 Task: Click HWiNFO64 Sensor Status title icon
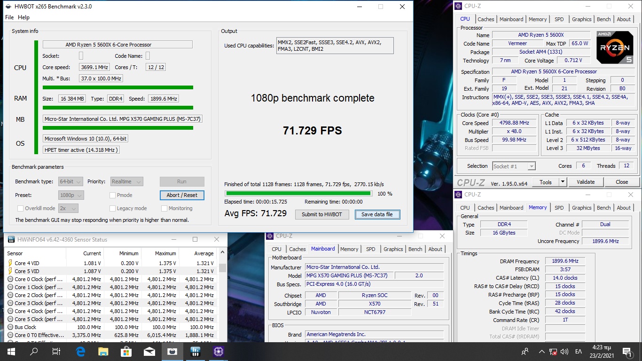coord(11,240)
